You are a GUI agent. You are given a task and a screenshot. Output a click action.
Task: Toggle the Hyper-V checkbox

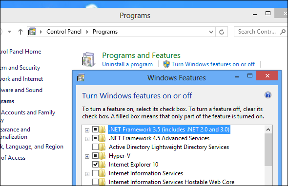tap(95, 156)
